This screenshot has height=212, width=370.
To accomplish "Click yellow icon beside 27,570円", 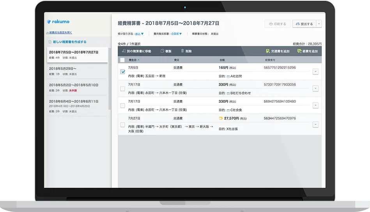I will pos(221,118).
